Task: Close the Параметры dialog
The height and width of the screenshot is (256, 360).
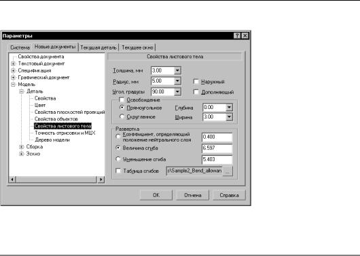Action: pos(245,36)
